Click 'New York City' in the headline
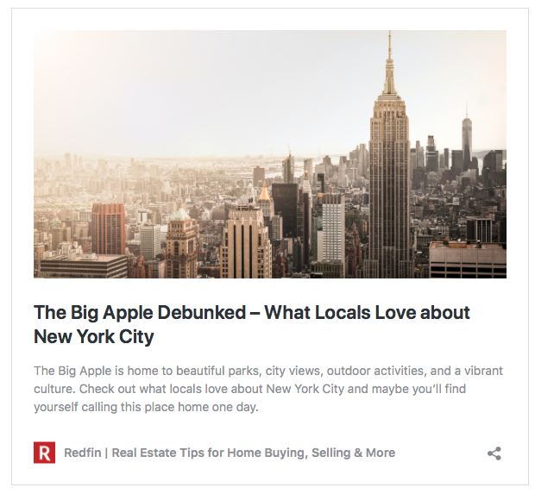 pos(94,336)
